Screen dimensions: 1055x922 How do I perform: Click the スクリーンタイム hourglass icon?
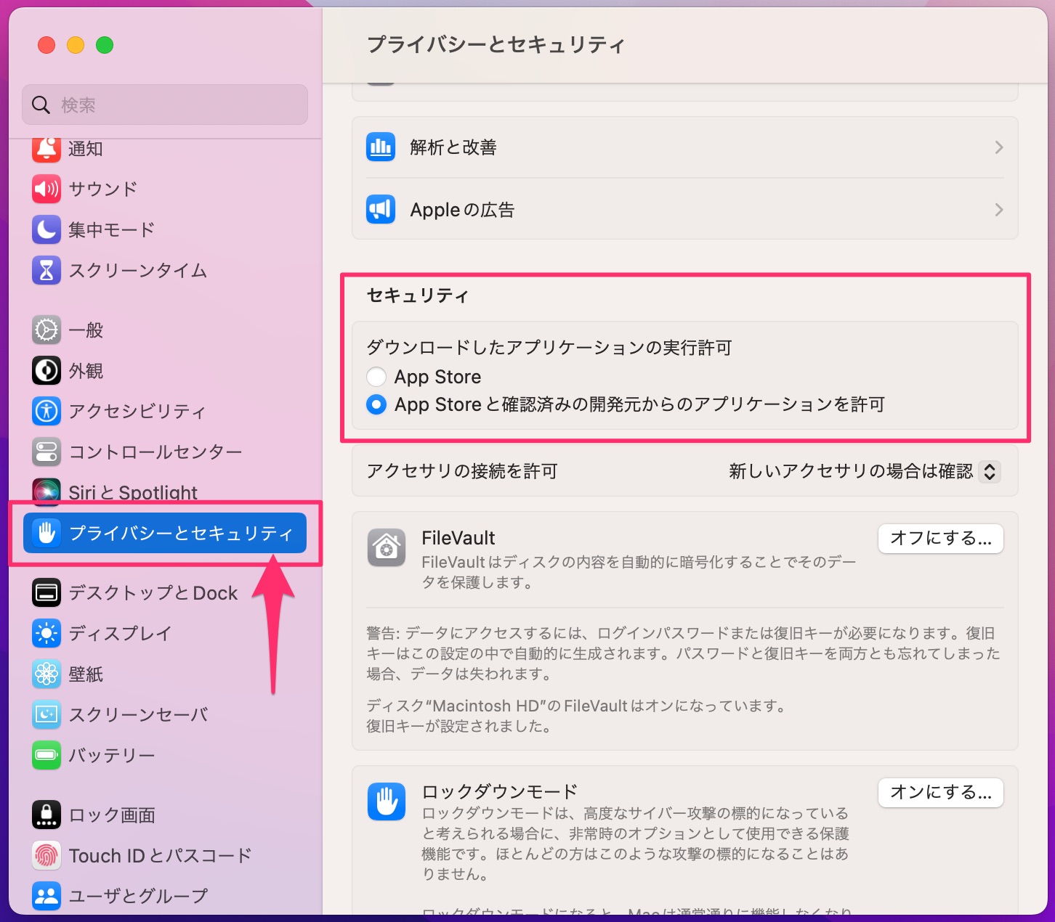[x=47, y=270]
